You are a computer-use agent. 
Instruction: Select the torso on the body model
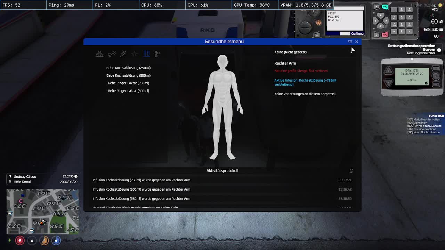222,87
